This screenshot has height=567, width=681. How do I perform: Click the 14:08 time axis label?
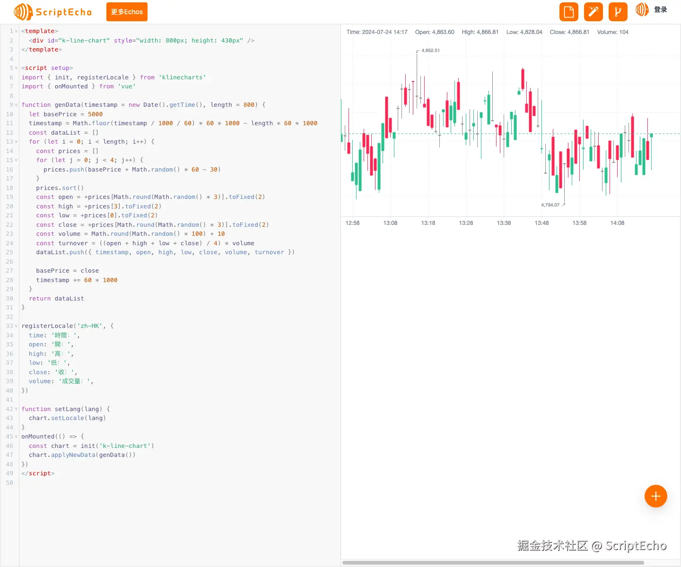pyautogui.click(x=617, y=223)
